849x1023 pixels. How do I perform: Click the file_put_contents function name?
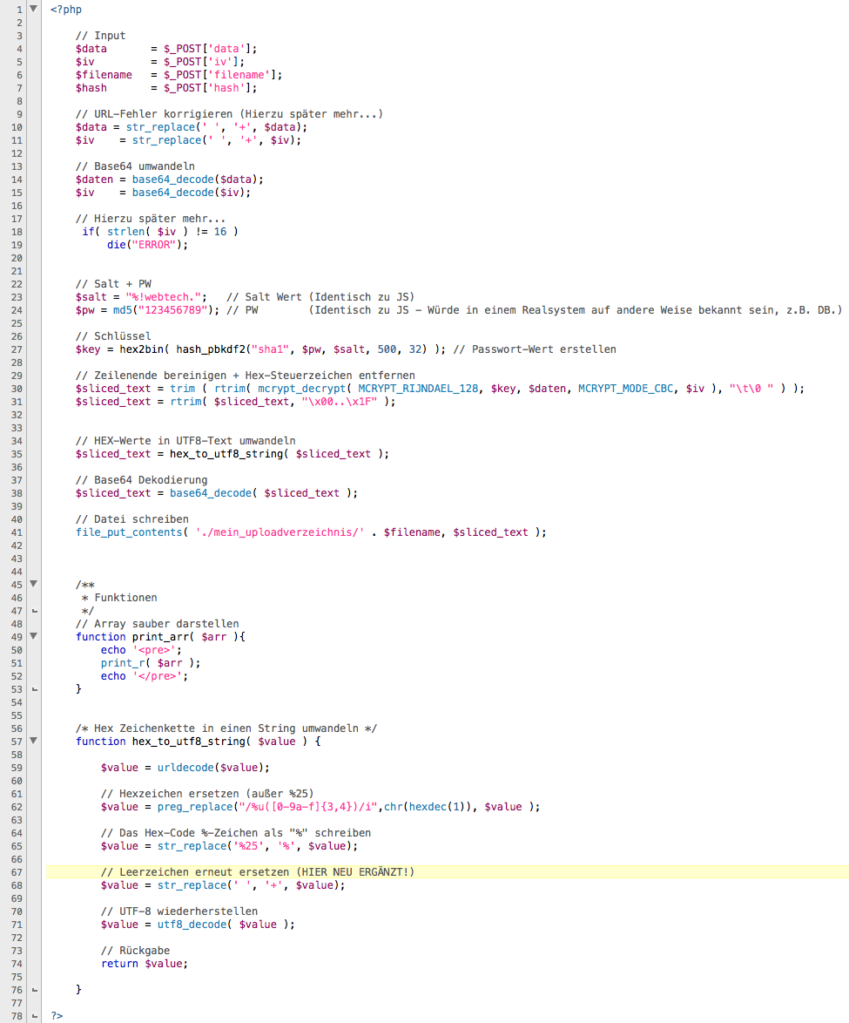[x=129, y=532]
